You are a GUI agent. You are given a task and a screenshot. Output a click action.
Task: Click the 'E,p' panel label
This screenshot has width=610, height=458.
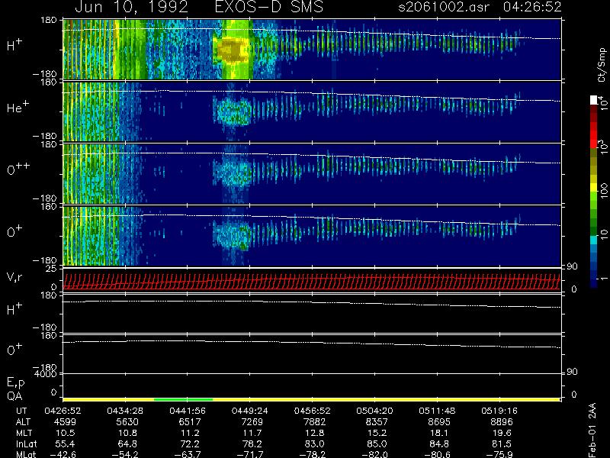click(x=15, y=382)
